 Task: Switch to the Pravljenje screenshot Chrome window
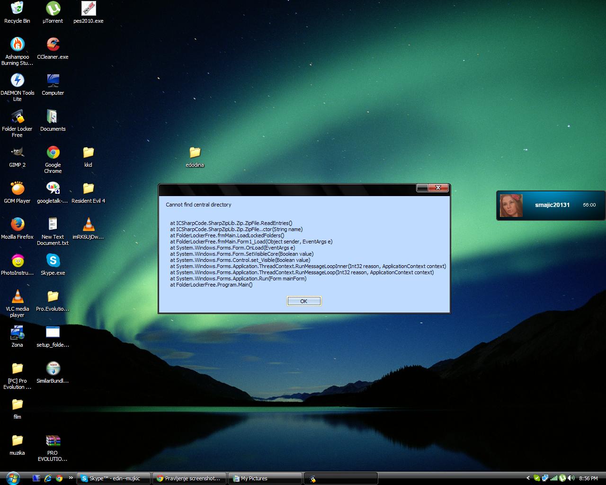pos(189,478)
